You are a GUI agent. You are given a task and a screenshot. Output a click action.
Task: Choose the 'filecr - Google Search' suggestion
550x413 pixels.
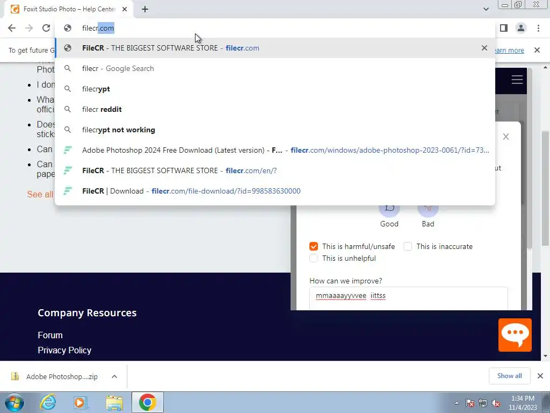click(x=275, y=68)
